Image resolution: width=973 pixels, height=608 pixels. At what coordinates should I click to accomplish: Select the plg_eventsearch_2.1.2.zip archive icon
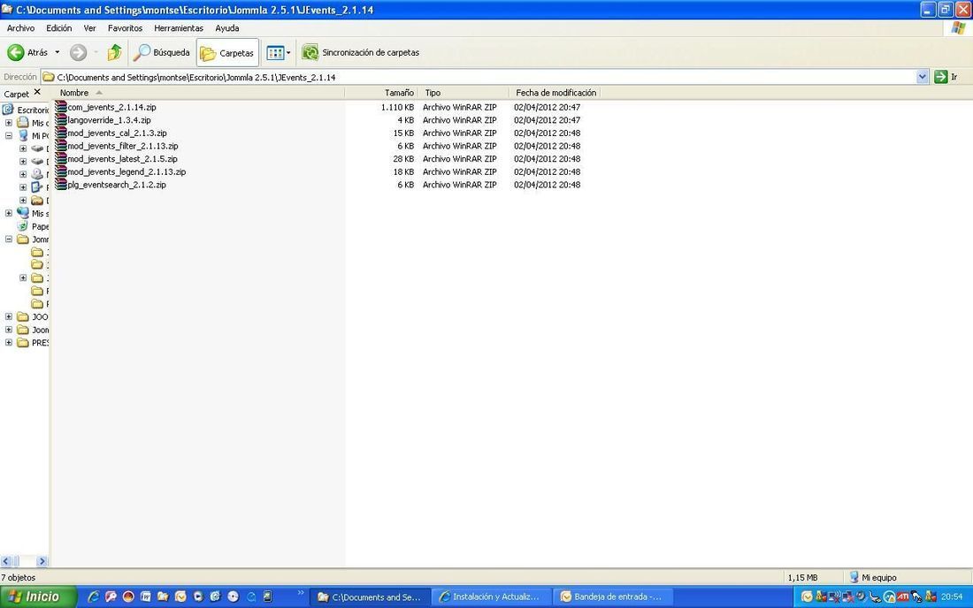coord(61,185)
